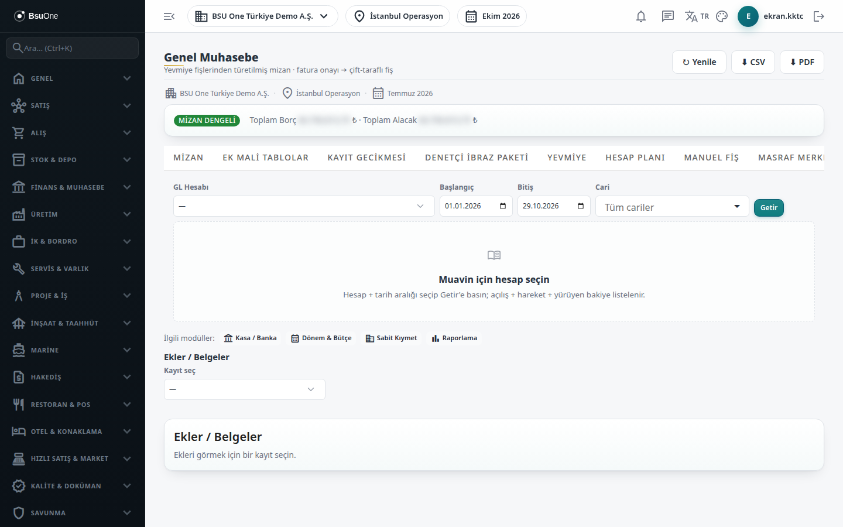Click the Getir button
The image size is (843, 527).
tap(769, 208)
